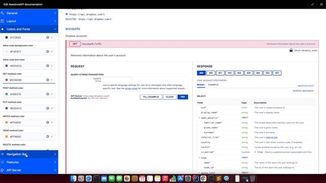The height and width of the screenshot is (183, 326).
Task: Clear the POST method color value
Action: point(47,94)
